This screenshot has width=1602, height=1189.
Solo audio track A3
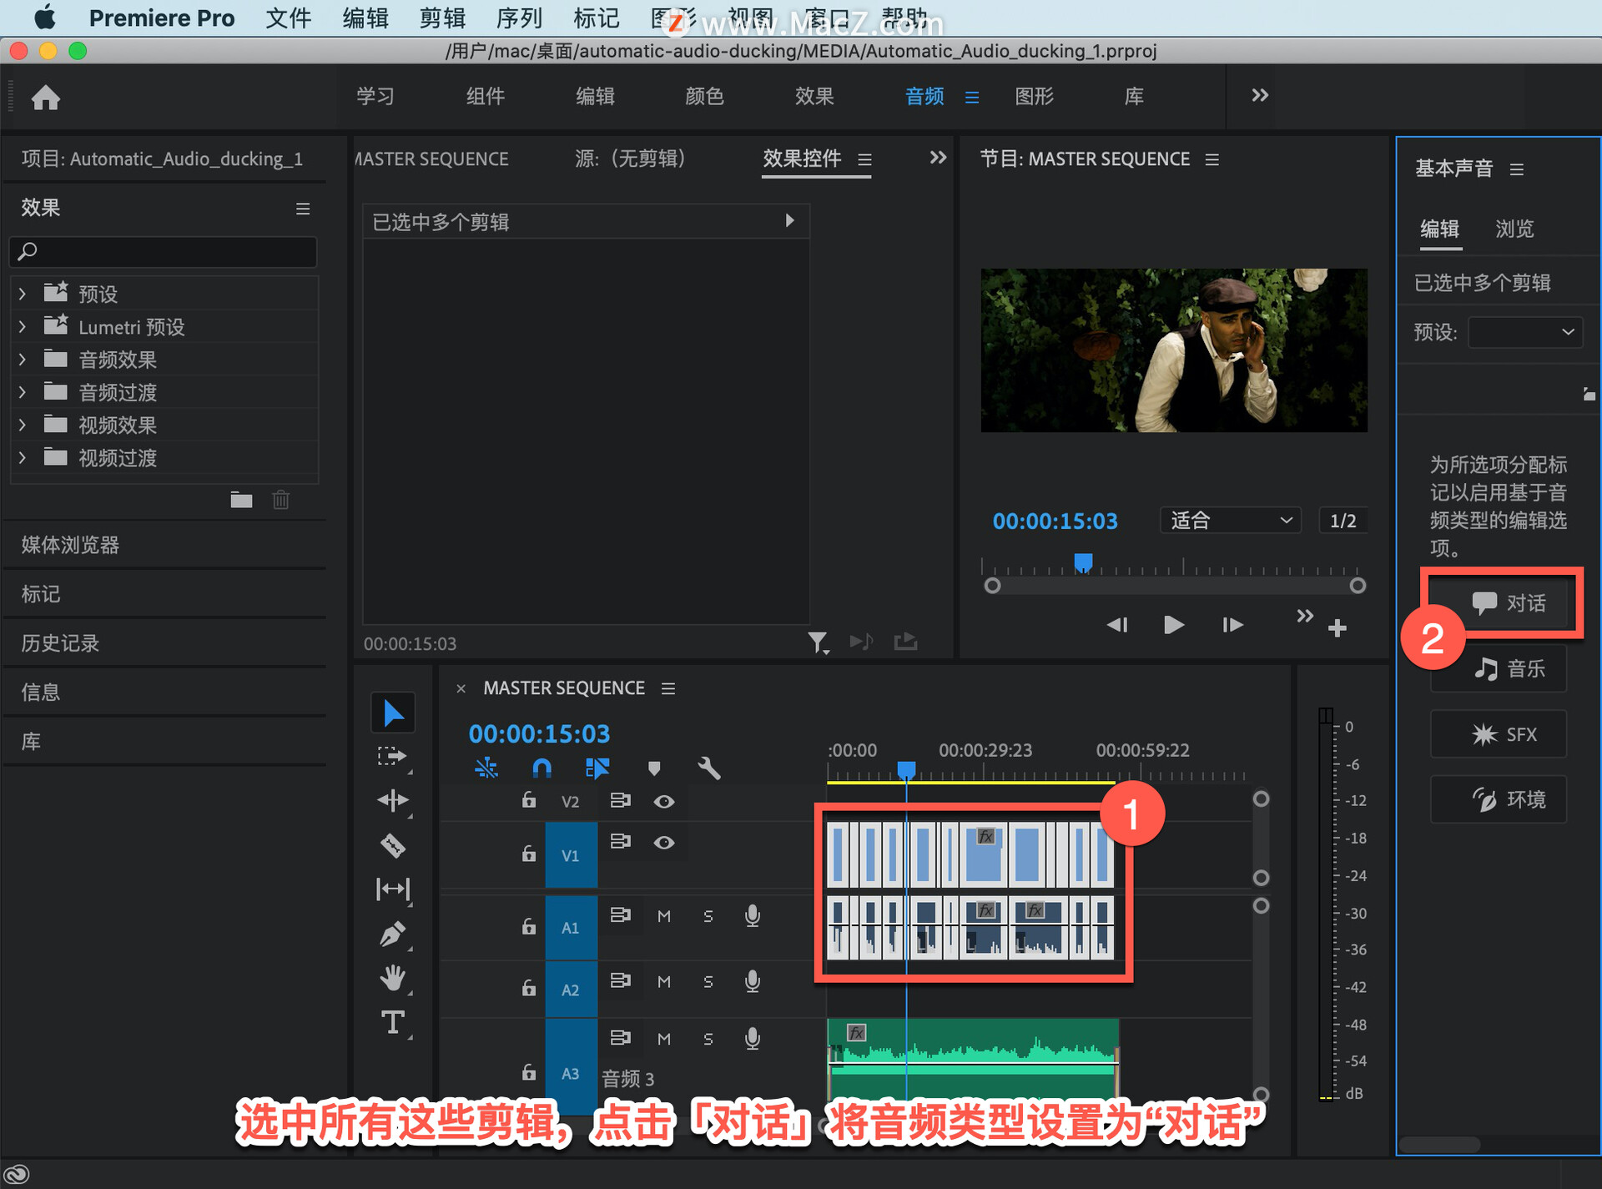(708, 1038)
